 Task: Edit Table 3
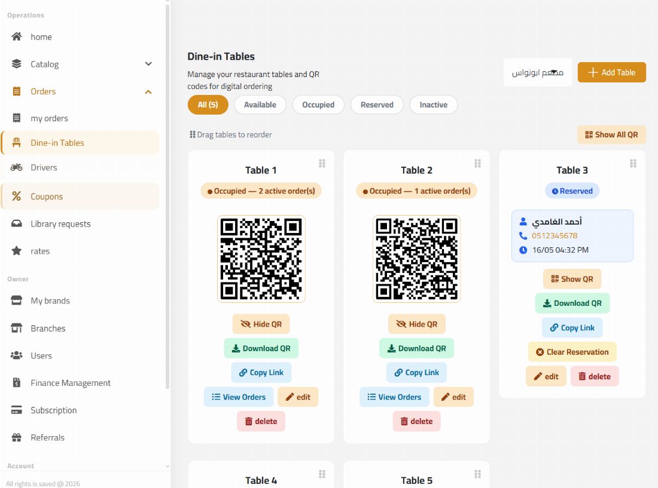pyautogui.click(x=546, y=376)
